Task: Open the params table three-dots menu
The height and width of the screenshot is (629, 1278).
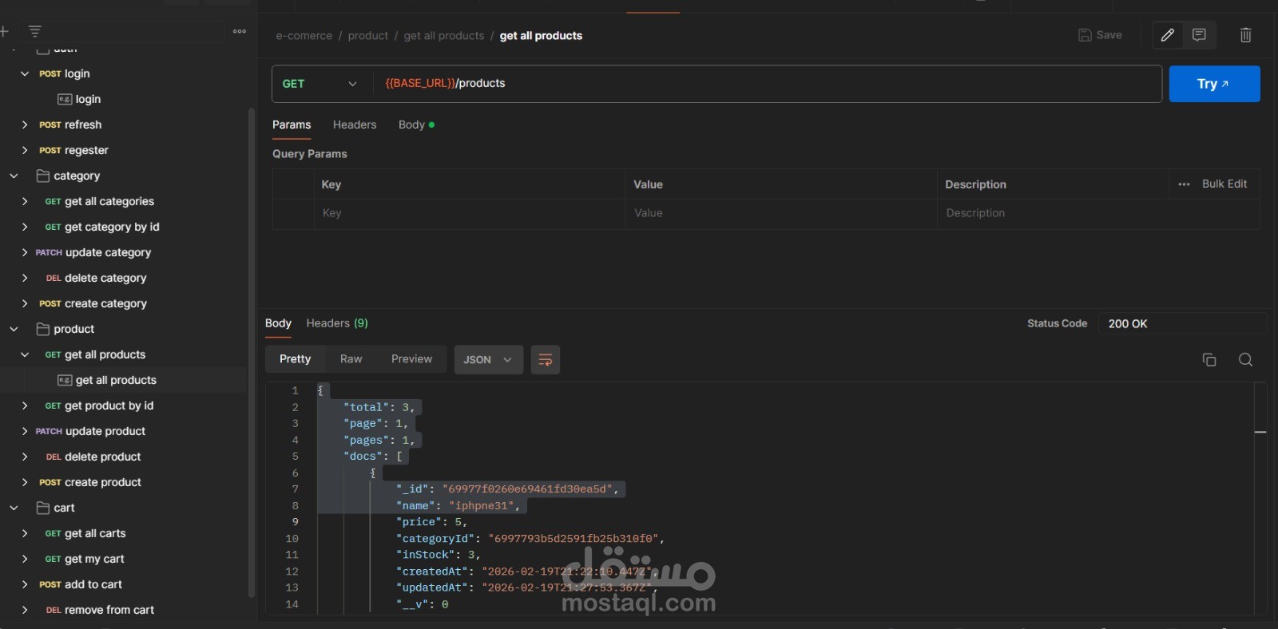Action: tap(1184, 184)
